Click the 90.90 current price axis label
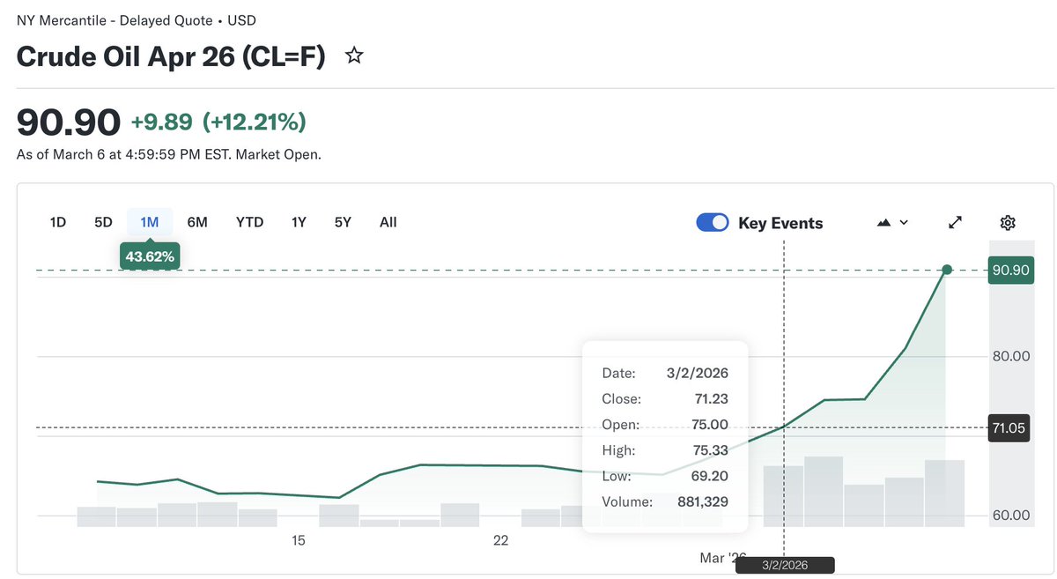 point(1010,271)
